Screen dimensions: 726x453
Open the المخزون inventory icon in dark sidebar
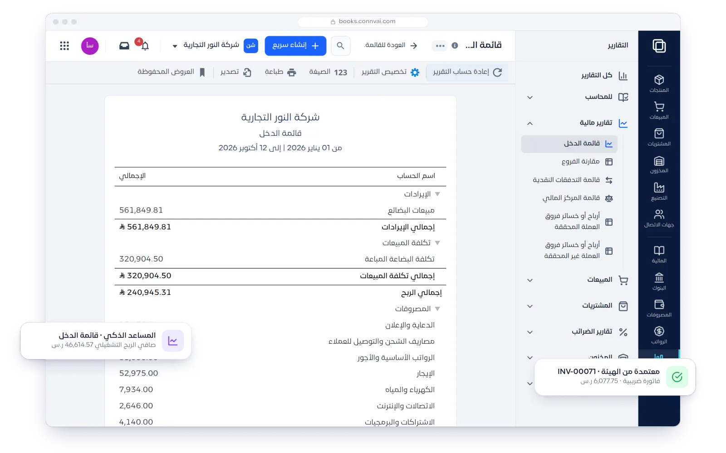click(x=659, y=164)
